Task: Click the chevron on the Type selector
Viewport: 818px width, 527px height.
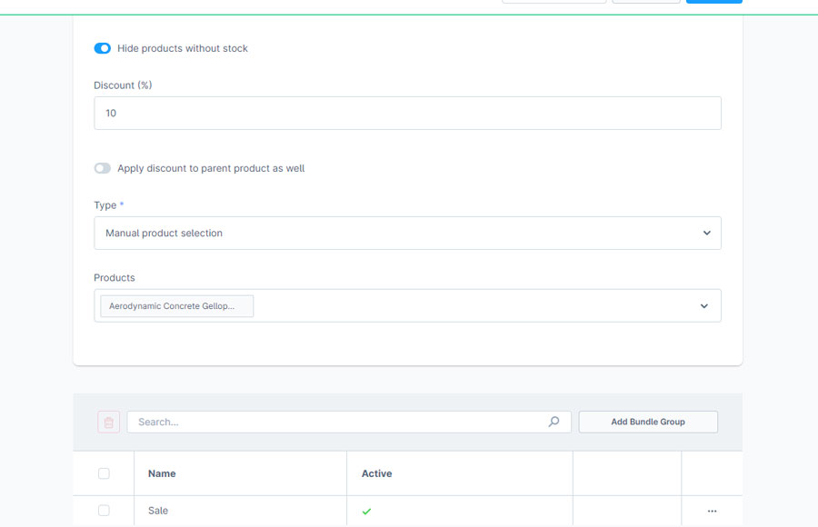Action: coord(706,233)
